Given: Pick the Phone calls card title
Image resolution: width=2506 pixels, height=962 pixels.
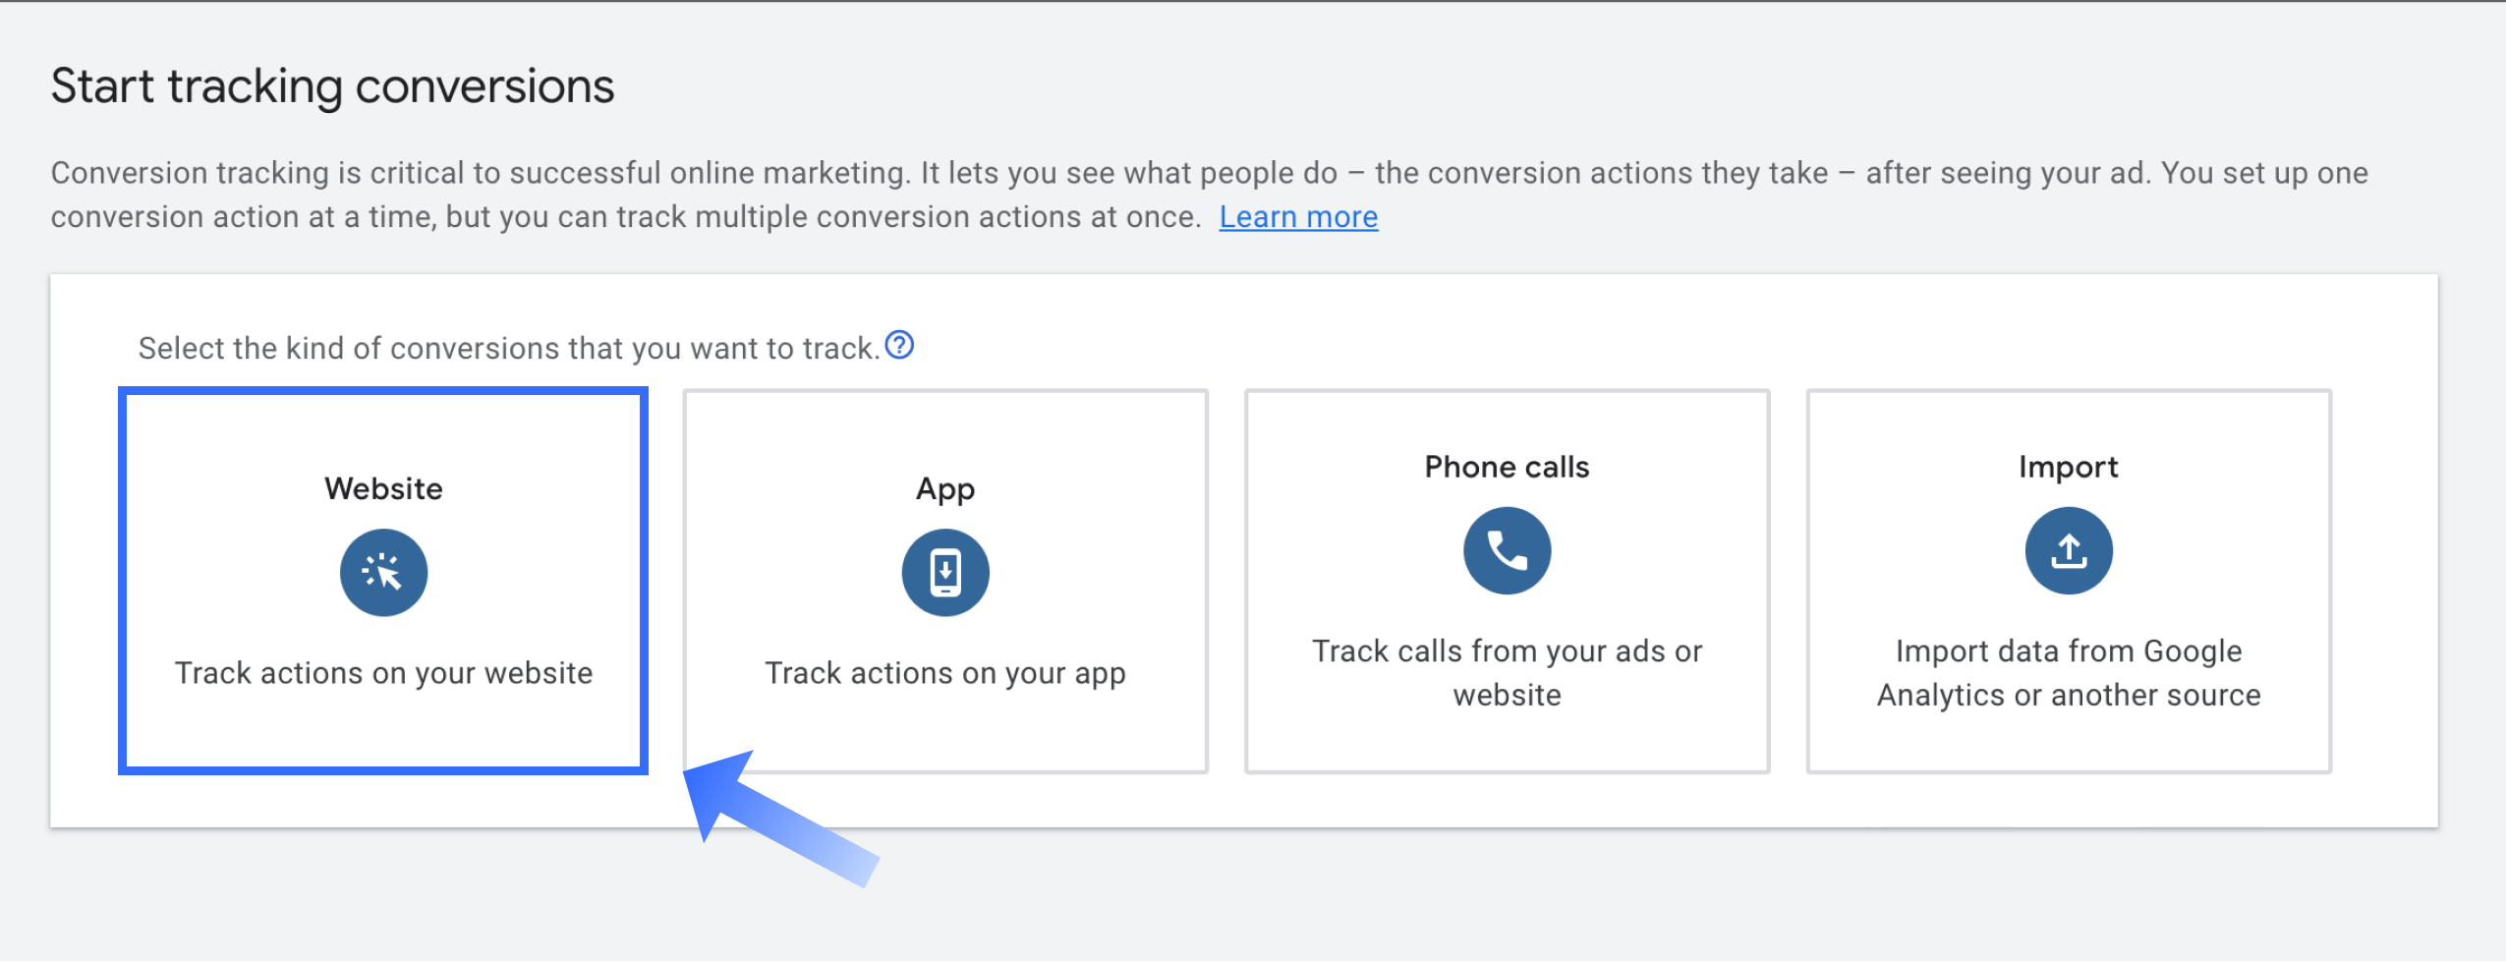Looking at the screenshot, I should point(1507,467).
